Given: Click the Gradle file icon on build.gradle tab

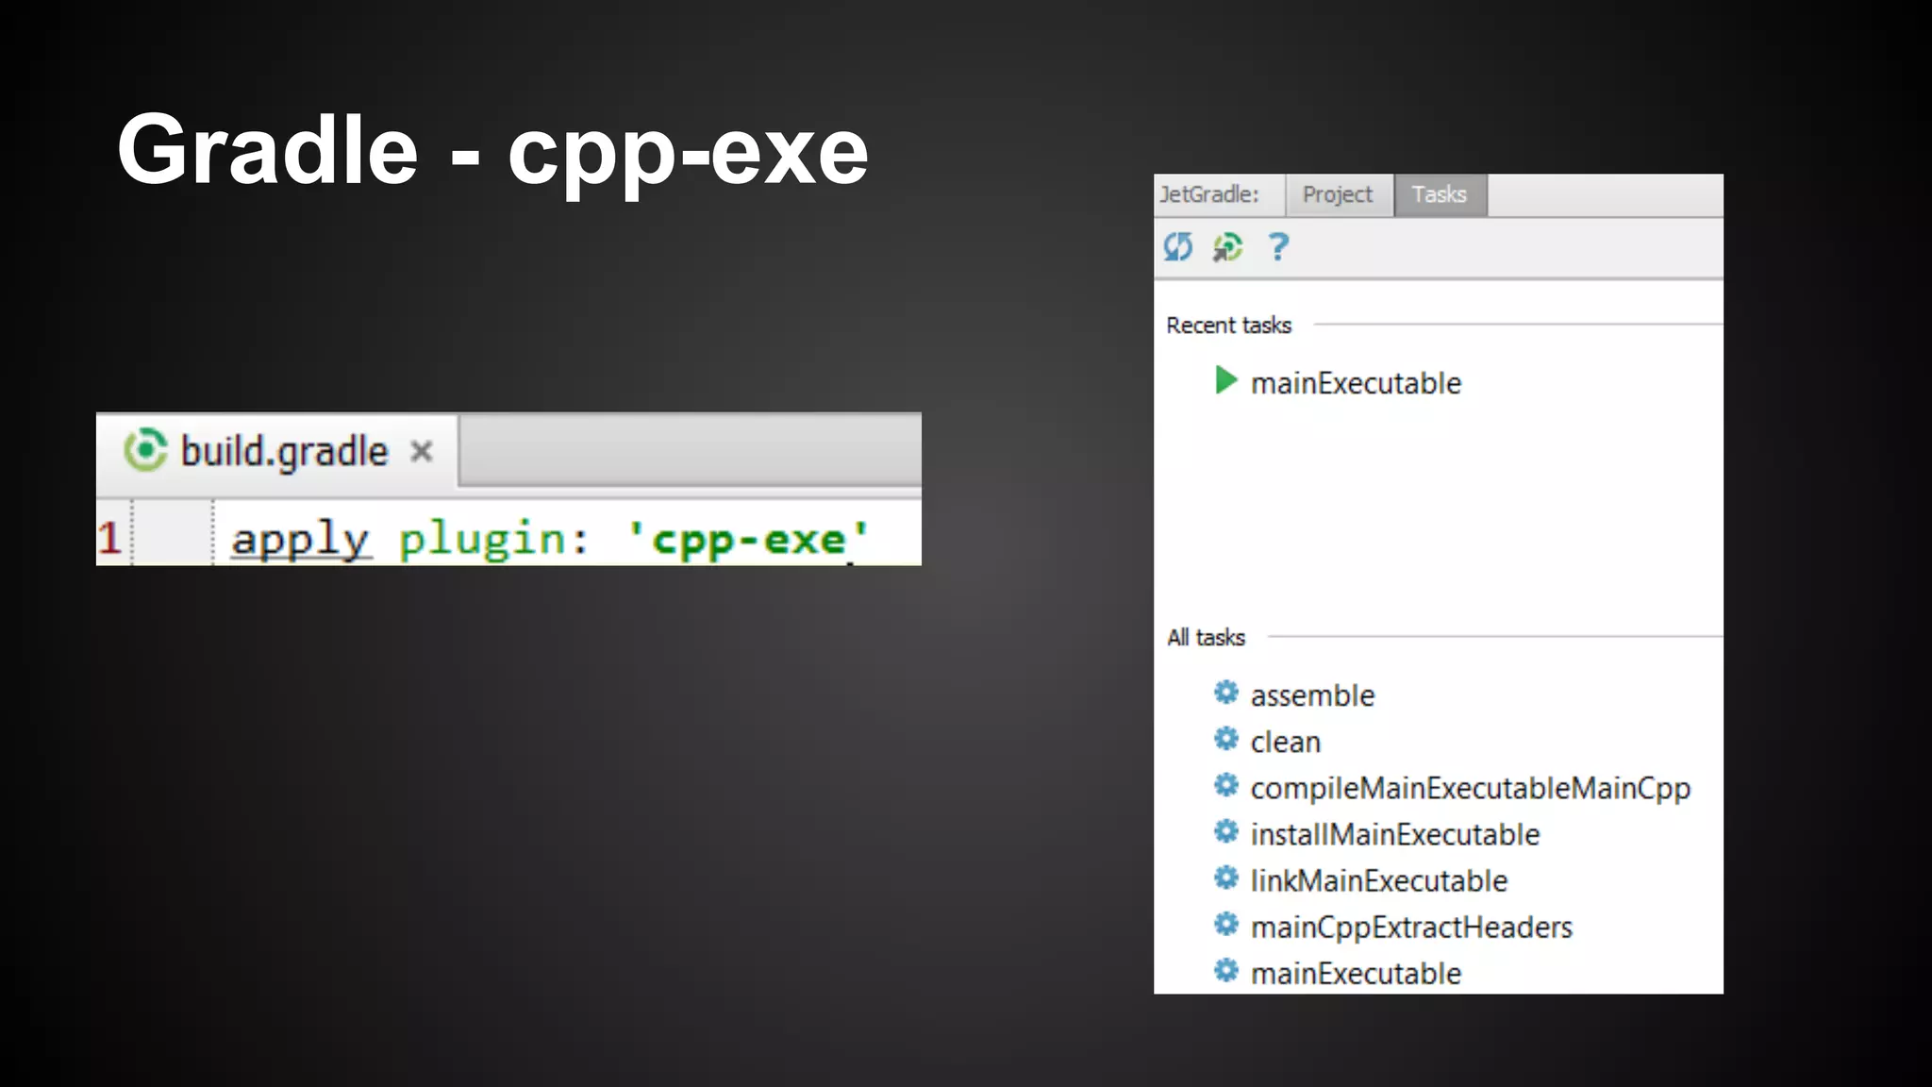Looking at the screenshot, I should click(145, 450).
